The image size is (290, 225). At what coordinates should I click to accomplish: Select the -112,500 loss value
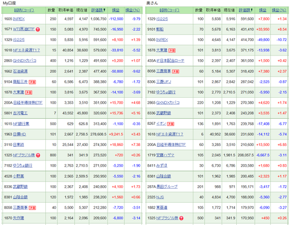tap(116, 19)
